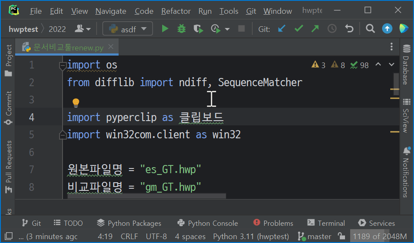Screen dimensions: 414x243
Task: Change CRLF line separator setting
Action: (x=129, y=237)
